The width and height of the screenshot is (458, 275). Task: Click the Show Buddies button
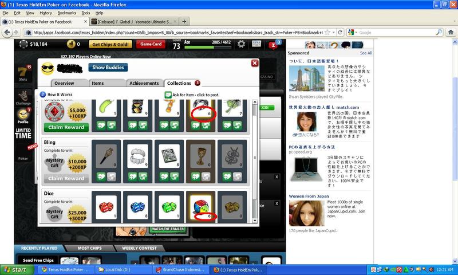108,67
